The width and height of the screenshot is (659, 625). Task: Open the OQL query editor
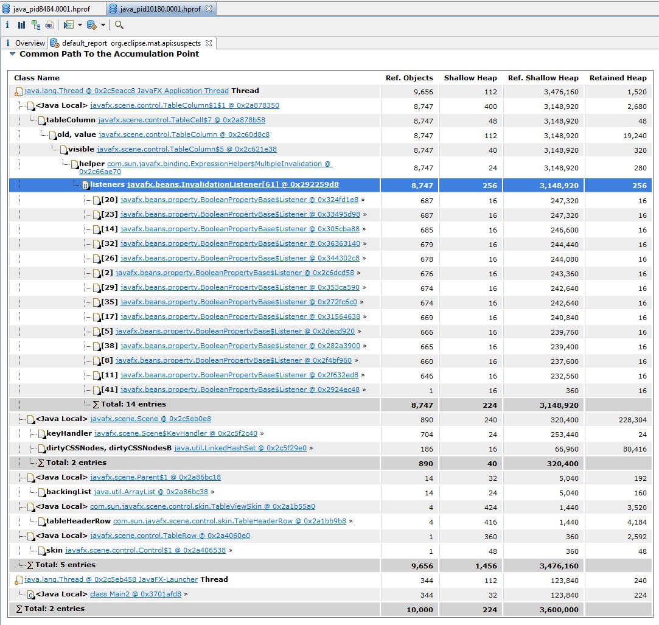coord(49,25)
